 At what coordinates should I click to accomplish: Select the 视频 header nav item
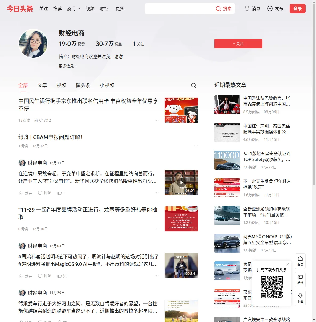90,9
